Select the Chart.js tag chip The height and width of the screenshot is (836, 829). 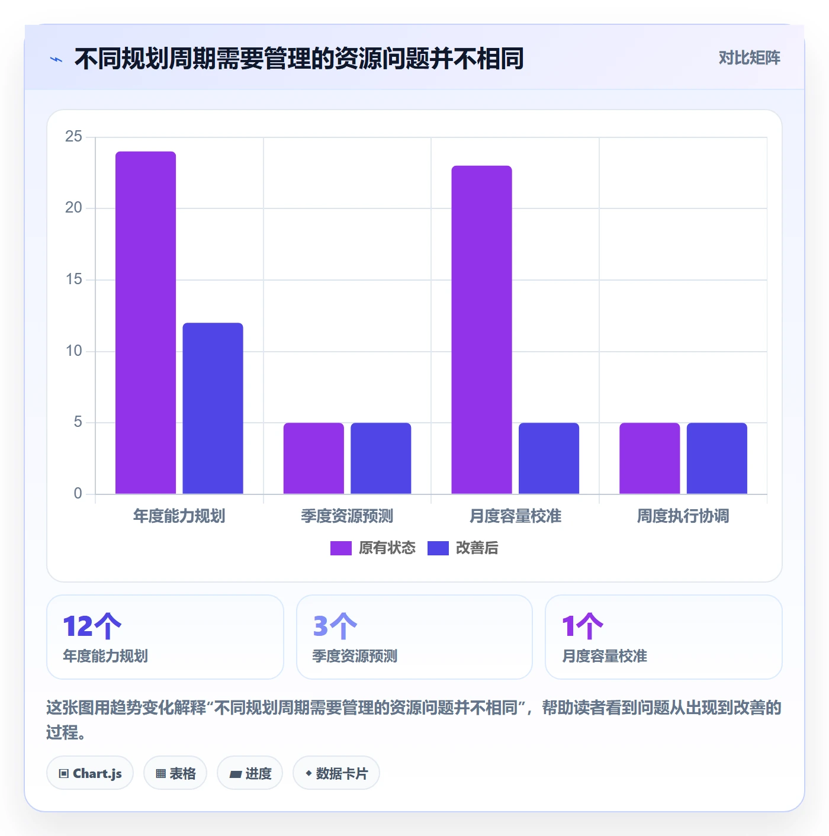point(90,773)
